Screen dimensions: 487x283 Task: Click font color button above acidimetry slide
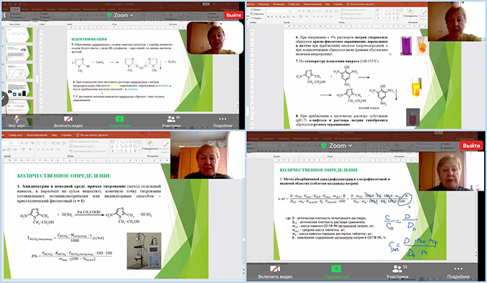tap(30, 150)
